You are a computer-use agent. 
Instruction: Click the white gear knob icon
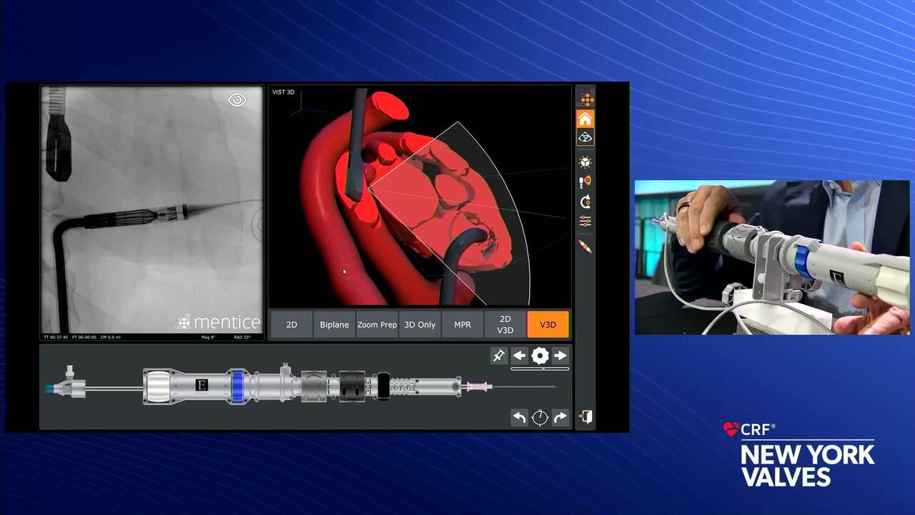[540, 355]
